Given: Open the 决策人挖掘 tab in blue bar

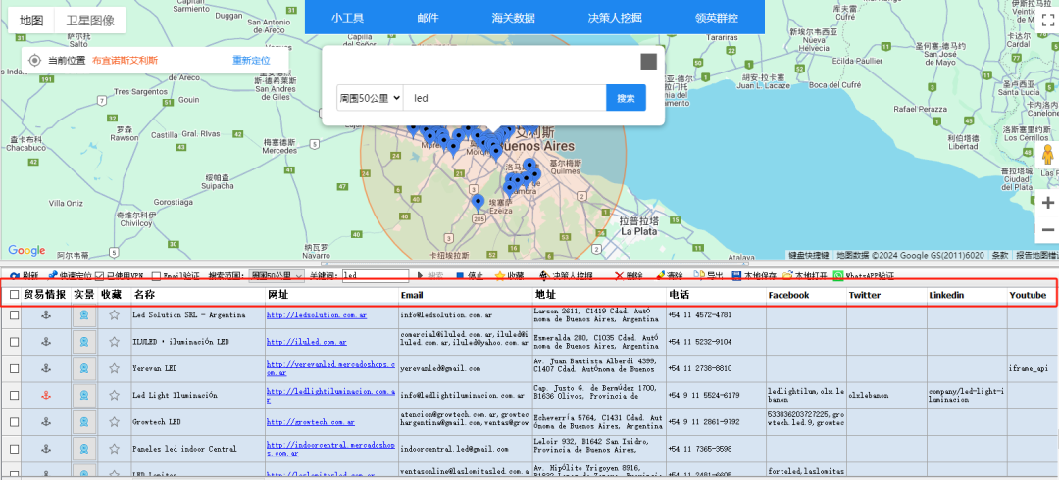Looking at the screenshot, I should click(615, 18).
